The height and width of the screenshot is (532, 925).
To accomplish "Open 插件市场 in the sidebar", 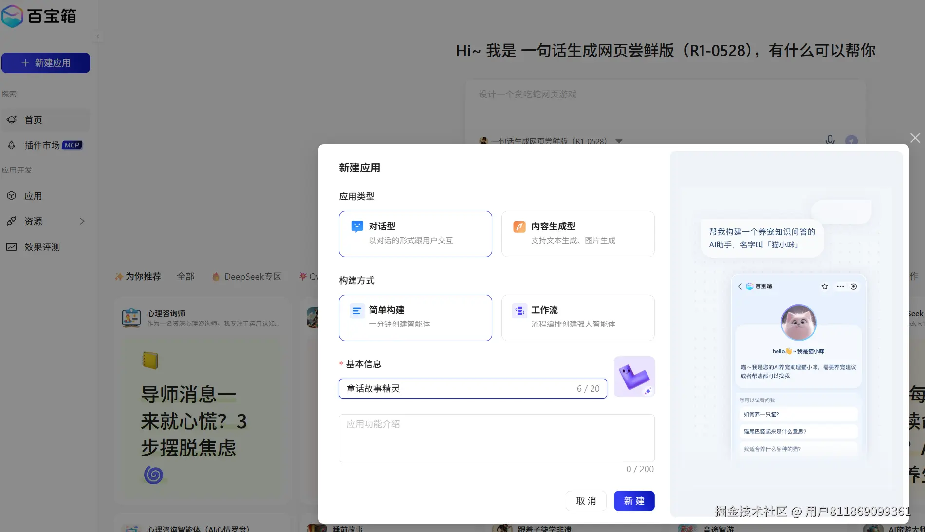I will [46, 145].
